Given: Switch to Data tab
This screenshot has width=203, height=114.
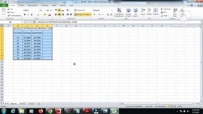Looking at the screenshot, I should 54,5.
